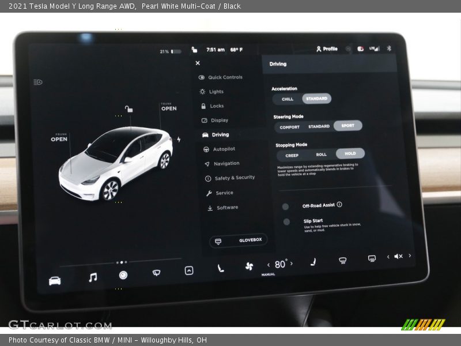Tap the lock icon in status bar
This screenshot has width=461, height=346.
point(194,50)
